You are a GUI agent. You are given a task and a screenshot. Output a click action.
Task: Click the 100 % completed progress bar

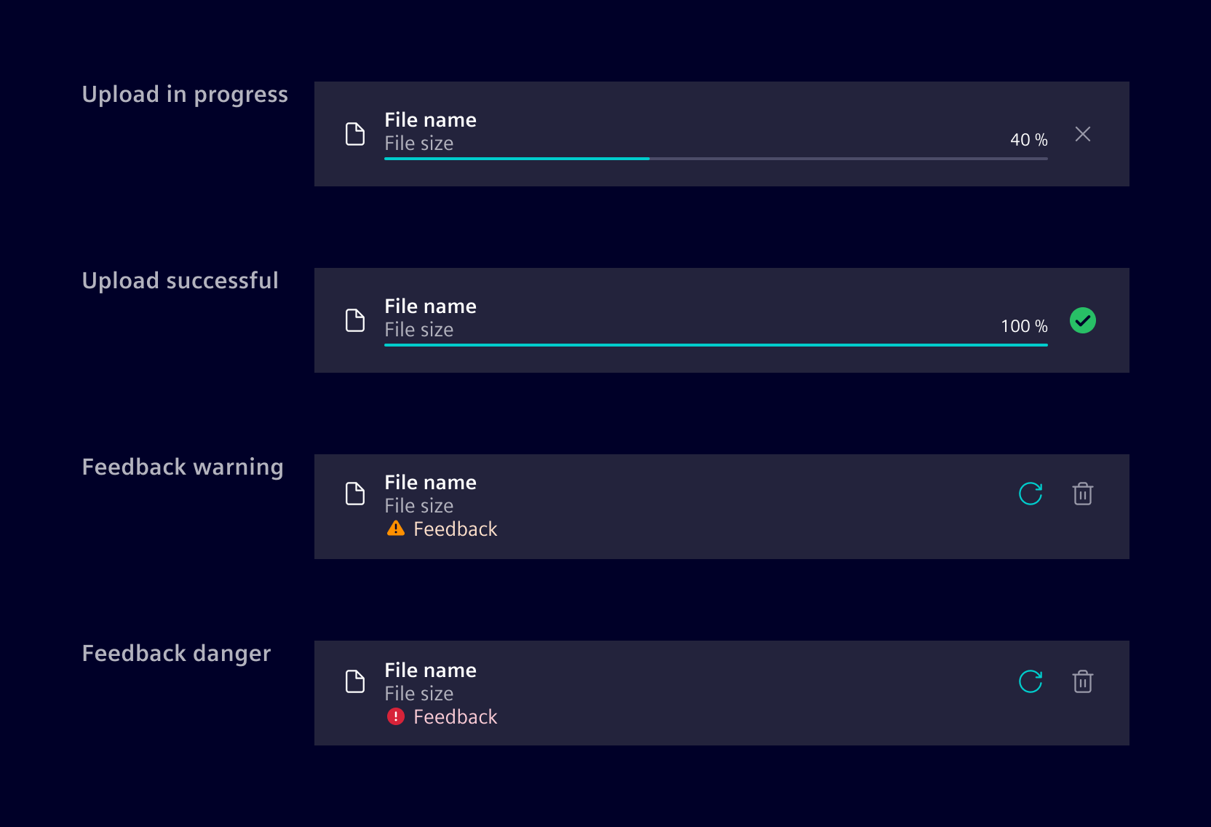(x=715, y=345)
